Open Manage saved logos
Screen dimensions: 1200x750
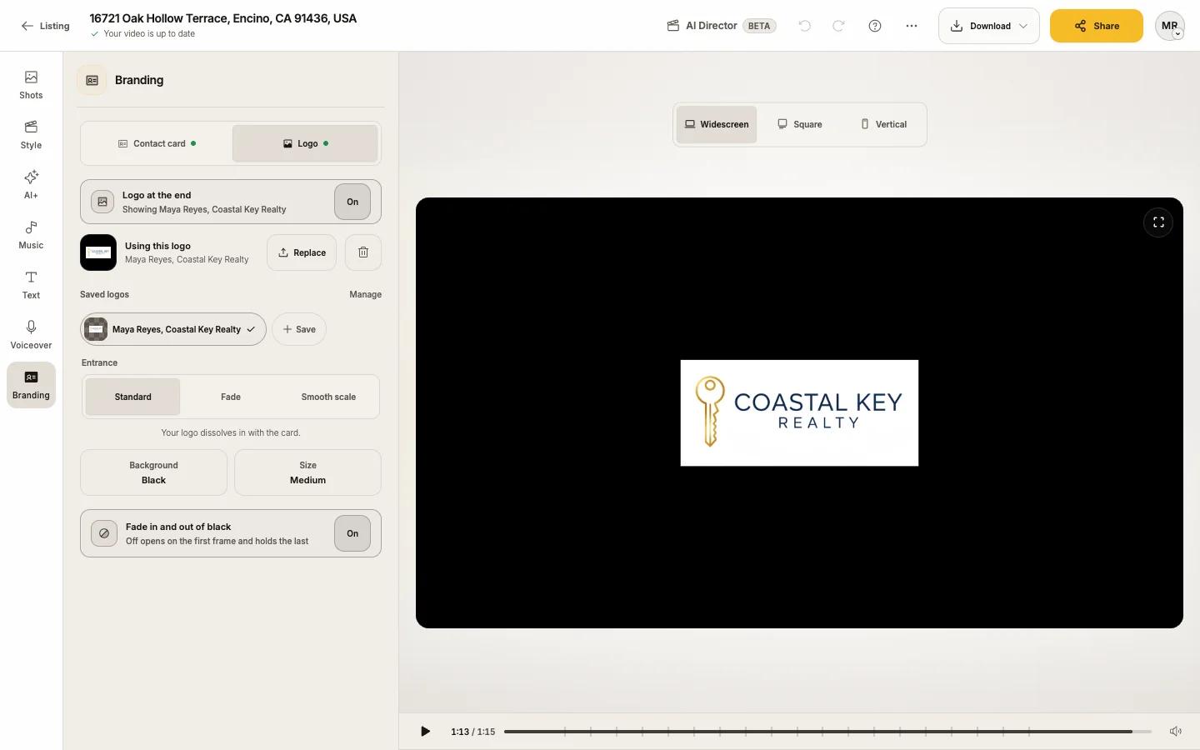365,294
